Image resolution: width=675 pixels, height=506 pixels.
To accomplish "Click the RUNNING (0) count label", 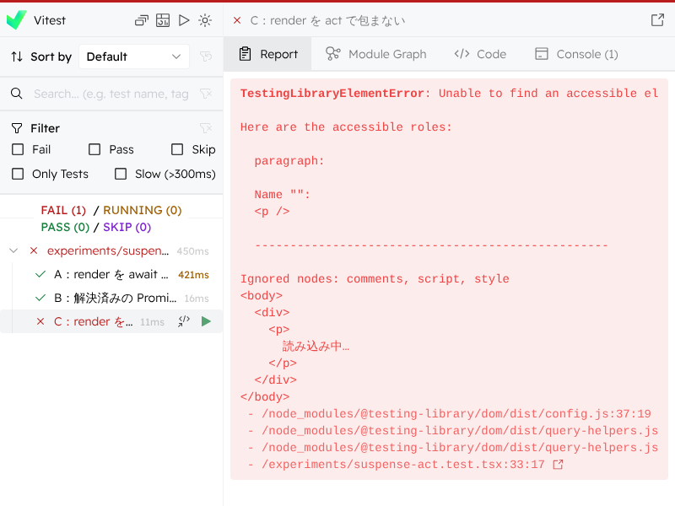I will click(x=143, y=210).
